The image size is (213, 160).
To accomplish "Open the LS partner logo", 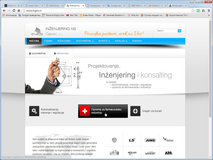I will pyautogui.click(x=132, y=140).
